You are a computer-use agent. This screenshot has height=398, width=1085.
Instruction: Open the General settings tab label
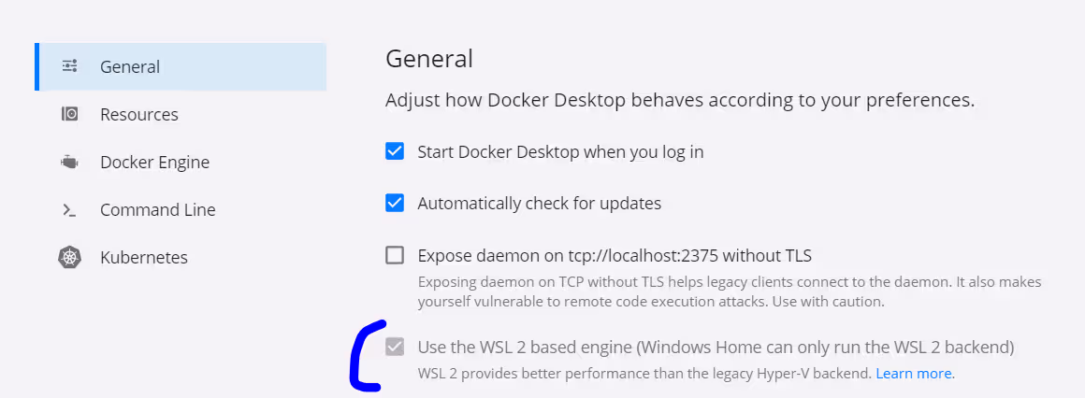point(130,66)
